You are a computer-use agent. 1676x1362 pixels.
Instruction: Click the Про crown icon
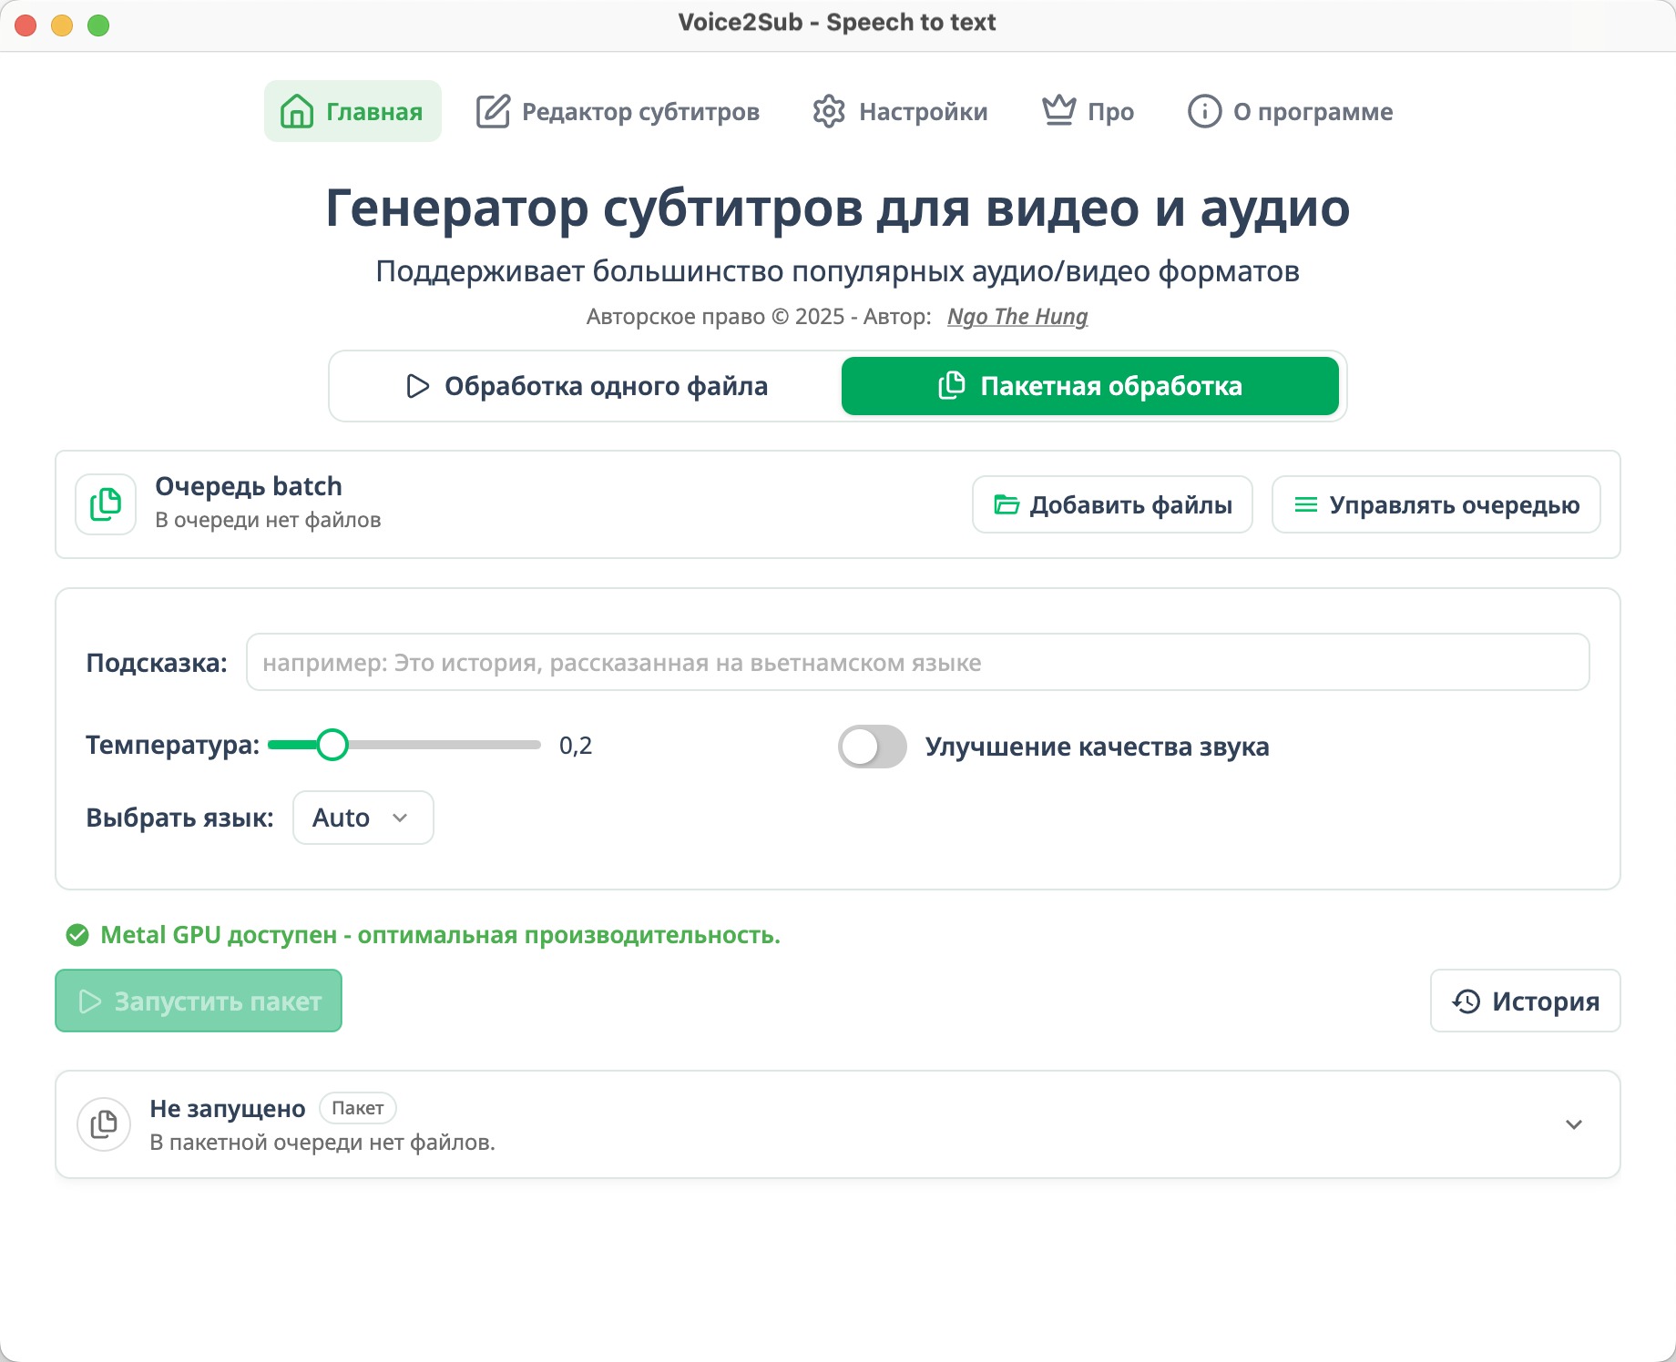(1059, 110)
